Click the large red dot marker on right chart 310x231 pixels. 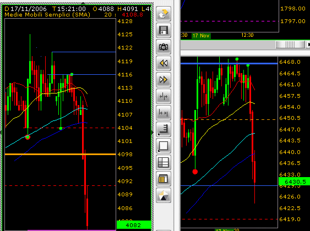(x=195, y=172)
